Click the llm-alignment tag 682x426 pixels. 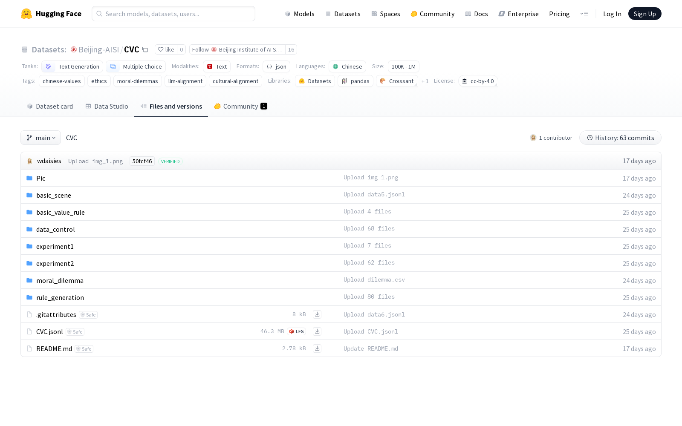coord(185,81)
